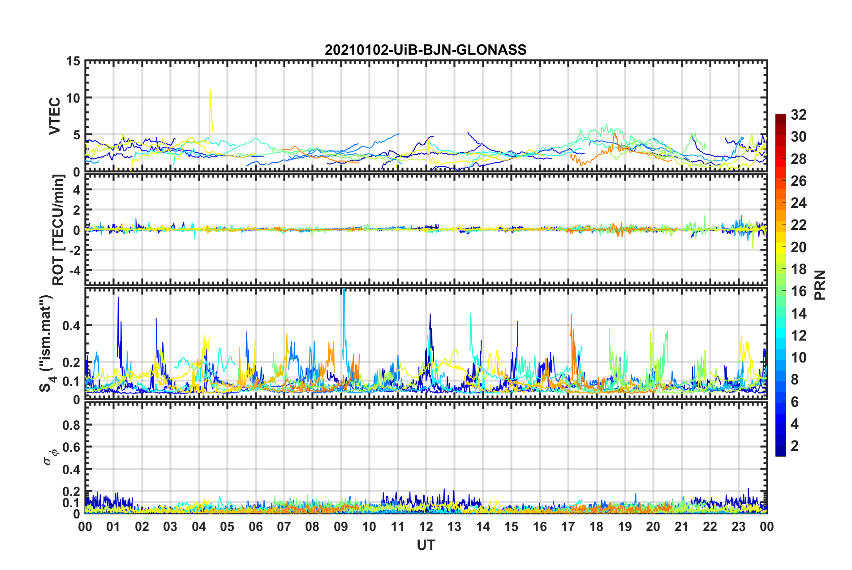Select colorbar tick label 16
The image size is (852, 570).
point(799,291)
